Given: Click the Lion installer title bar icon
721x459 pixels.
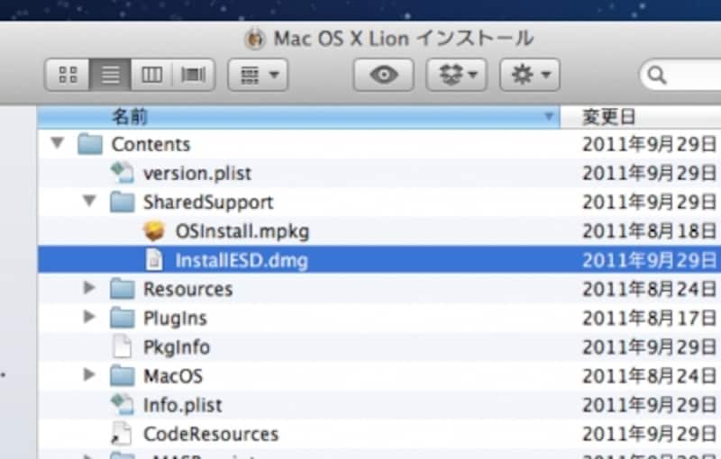Looking at the screenshot, I should [x=255, y=39].
